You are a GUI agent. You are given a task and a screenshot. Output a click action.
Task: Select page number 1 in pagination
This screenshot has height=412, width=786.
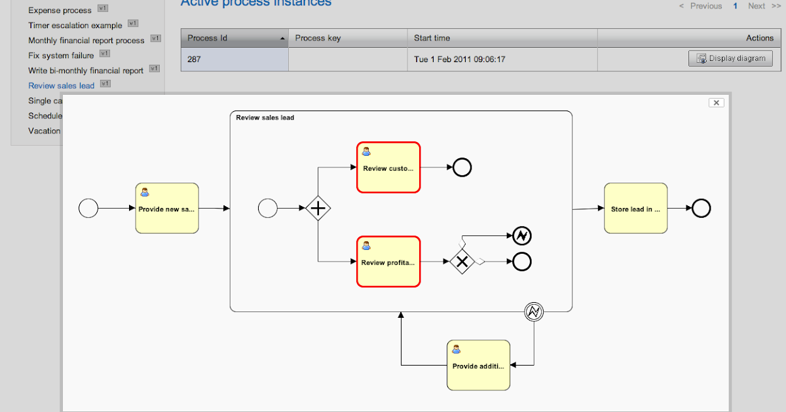(734, 6)
